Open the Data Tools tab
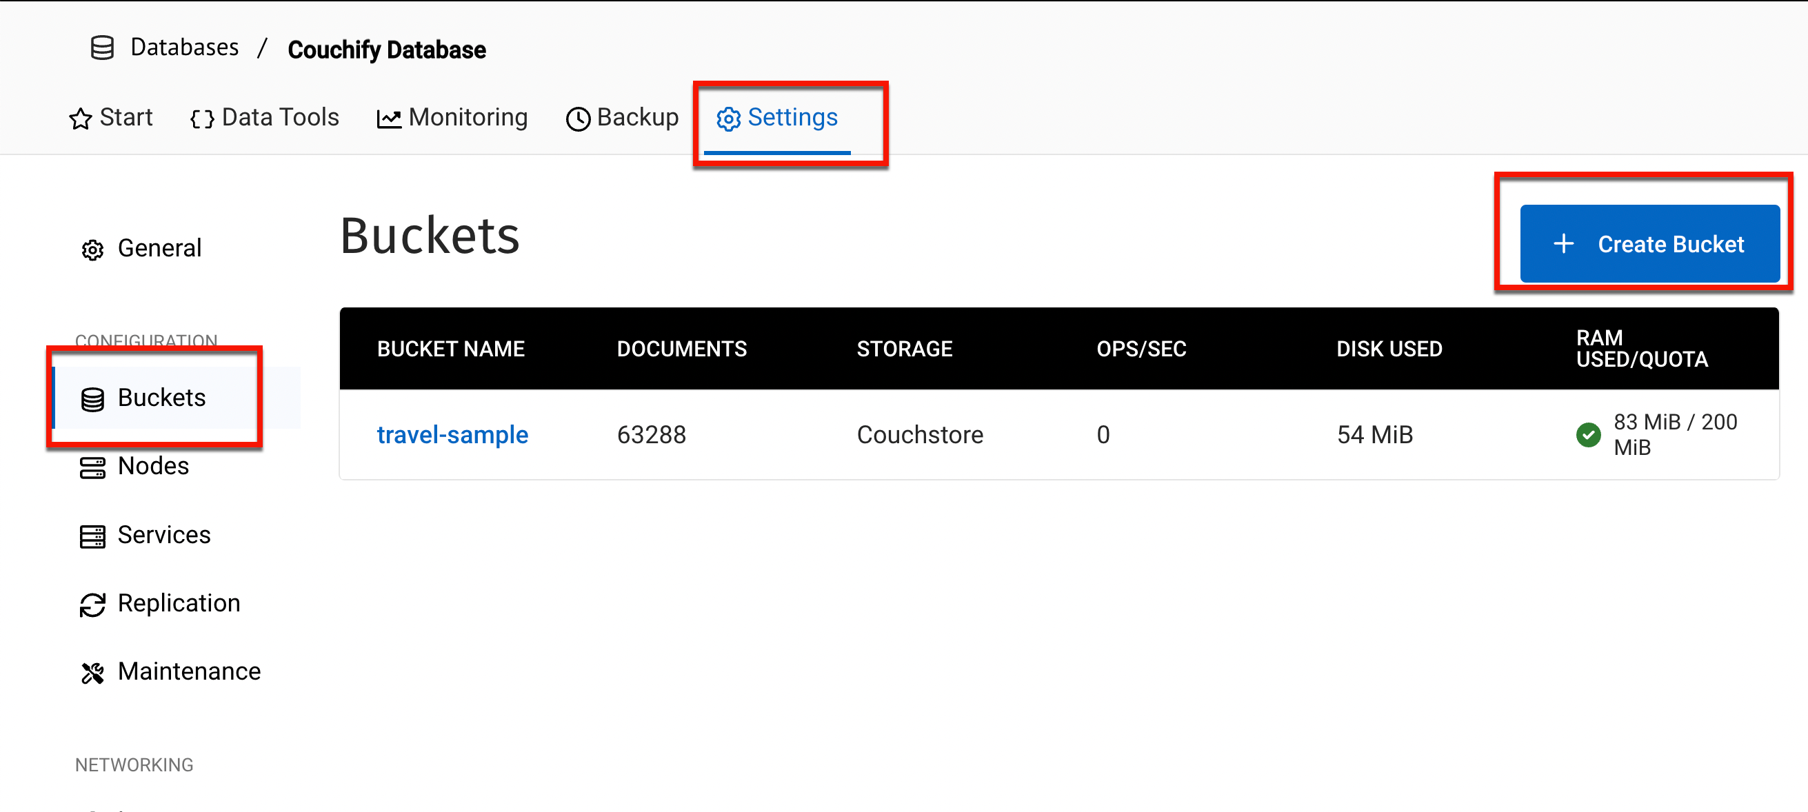Image resolution: width=1808 pixels, height=812 pixels. tap(280, 117)
